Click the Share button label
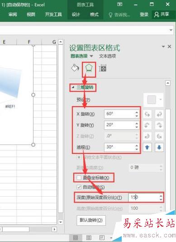Image resolution: width=176 pixels, height=242 pixels. click(x=165, y=15)
